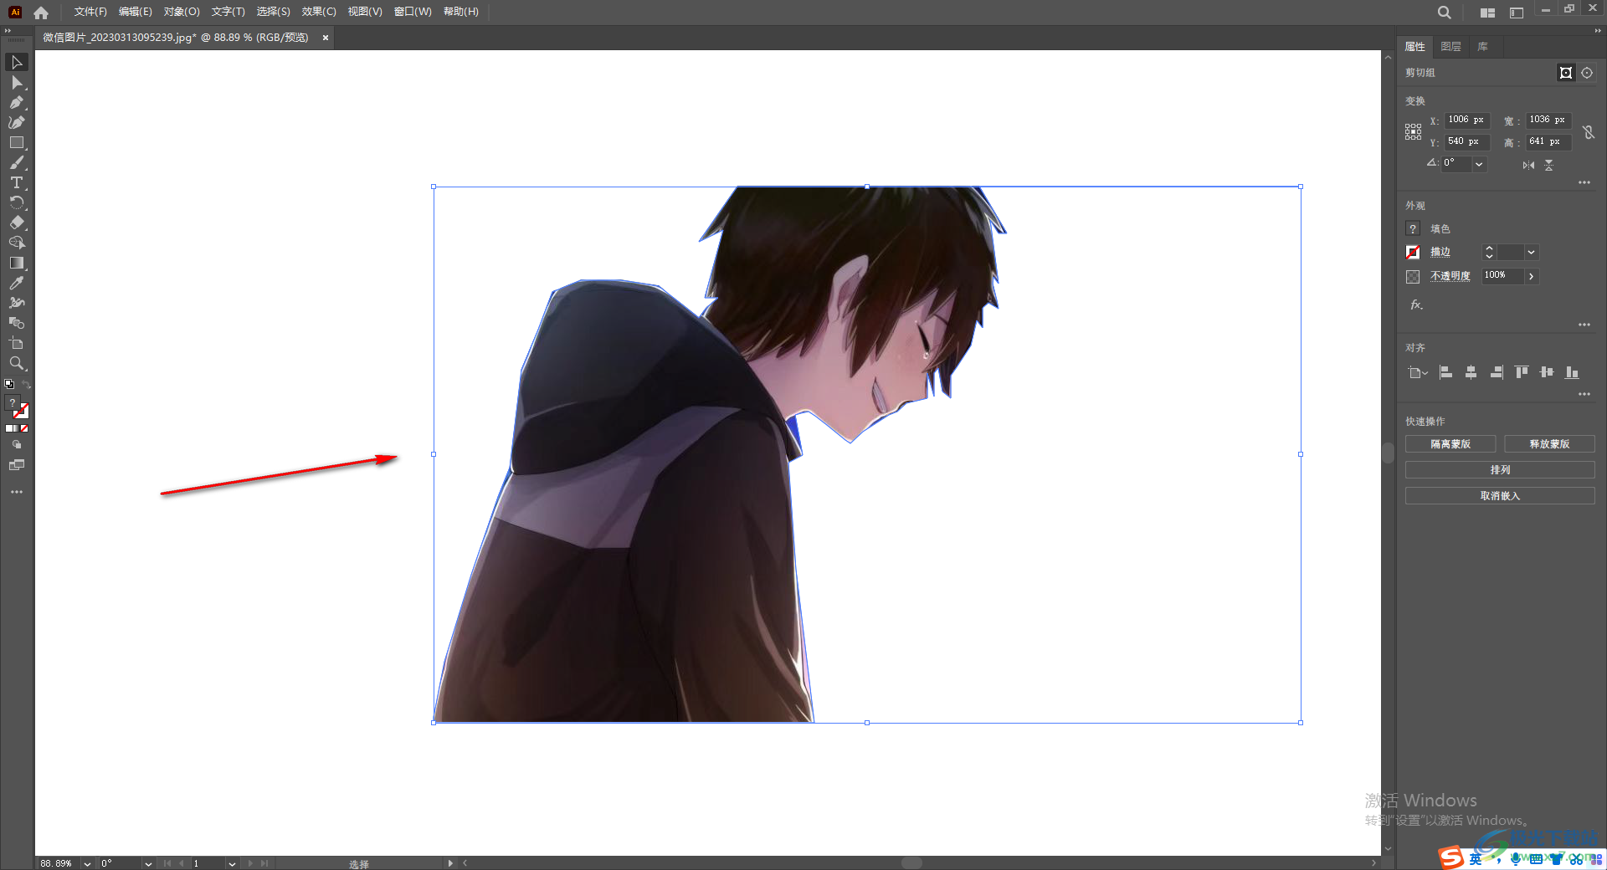Select the Eyedropper tool
Viewport: 1607px width, 870px height.
(16, 284)
